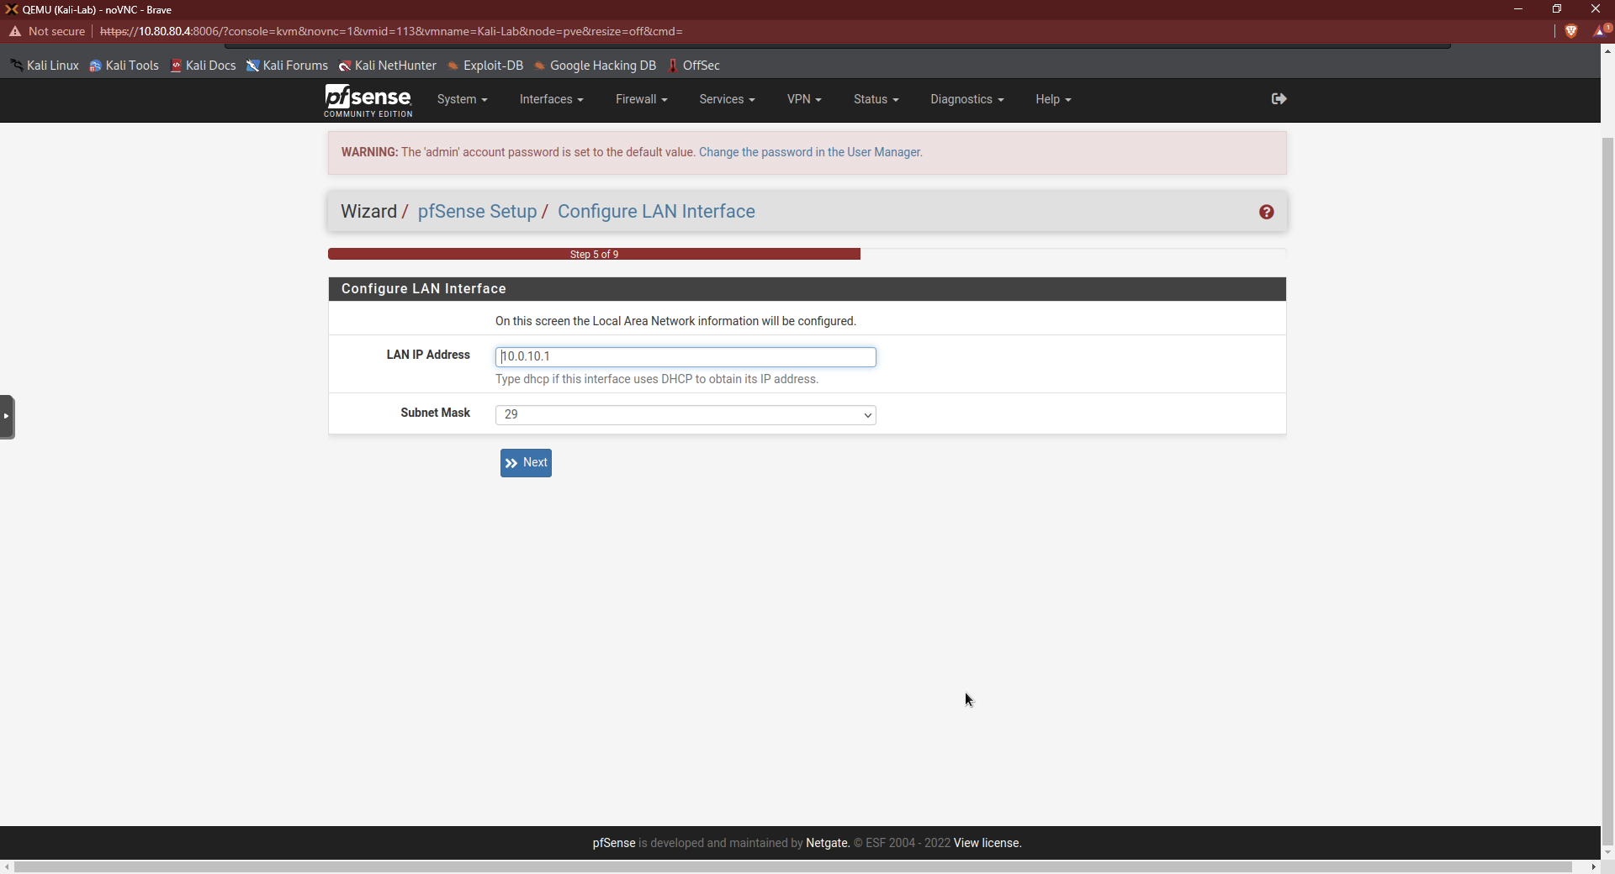Viewport: 1615px width, 874px height.
Task: Open Brave Shields icon in address bar
Action: (x=1572, y=31)
